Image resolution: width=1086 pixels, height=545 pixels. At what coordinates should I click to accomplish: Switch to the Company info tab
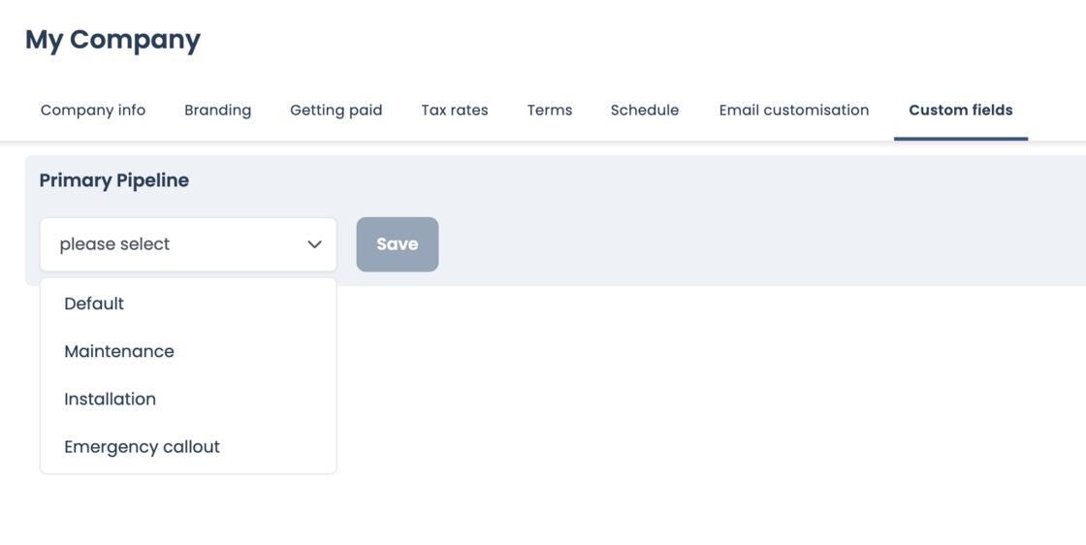[93, 111]
